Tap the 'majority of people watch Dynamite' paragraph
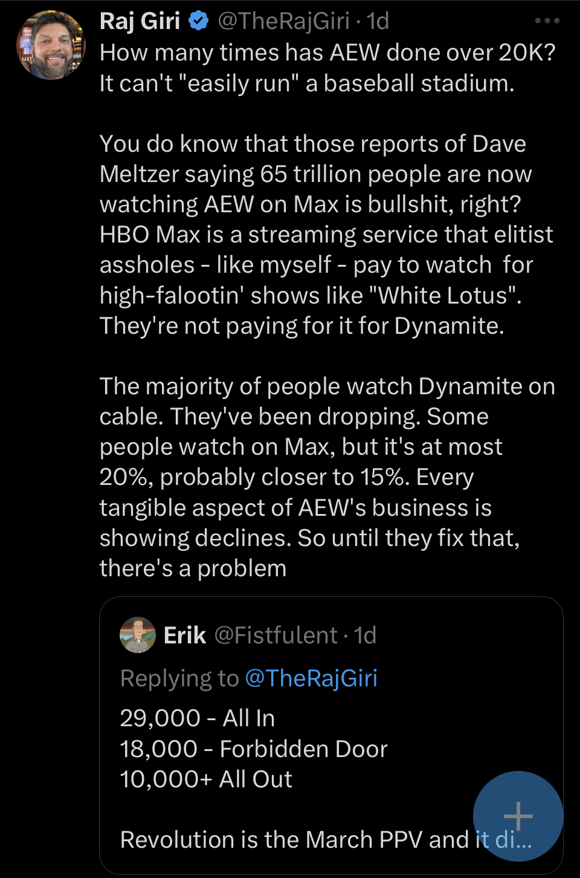Image resolution: width=580 pixels, height=878 pixels. [326, 477]
